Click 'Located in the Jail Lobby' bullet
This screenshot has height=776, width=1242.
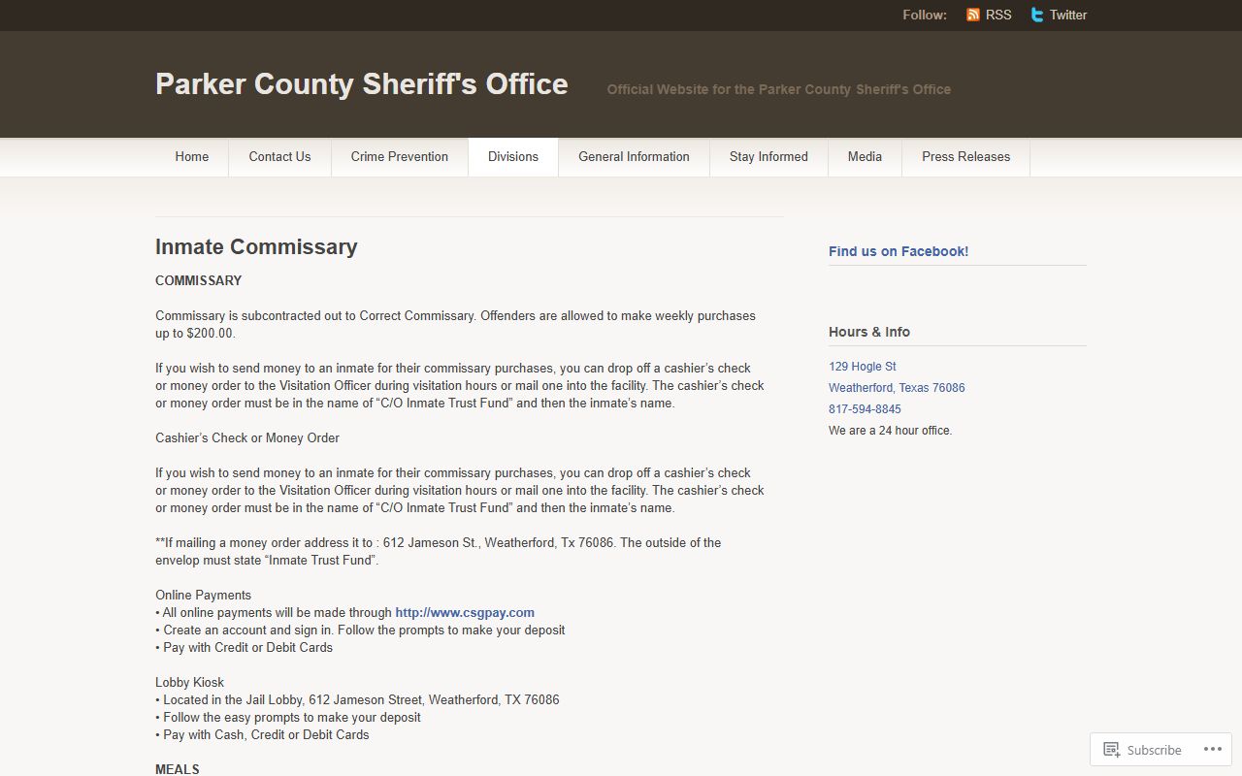(357, 699)
